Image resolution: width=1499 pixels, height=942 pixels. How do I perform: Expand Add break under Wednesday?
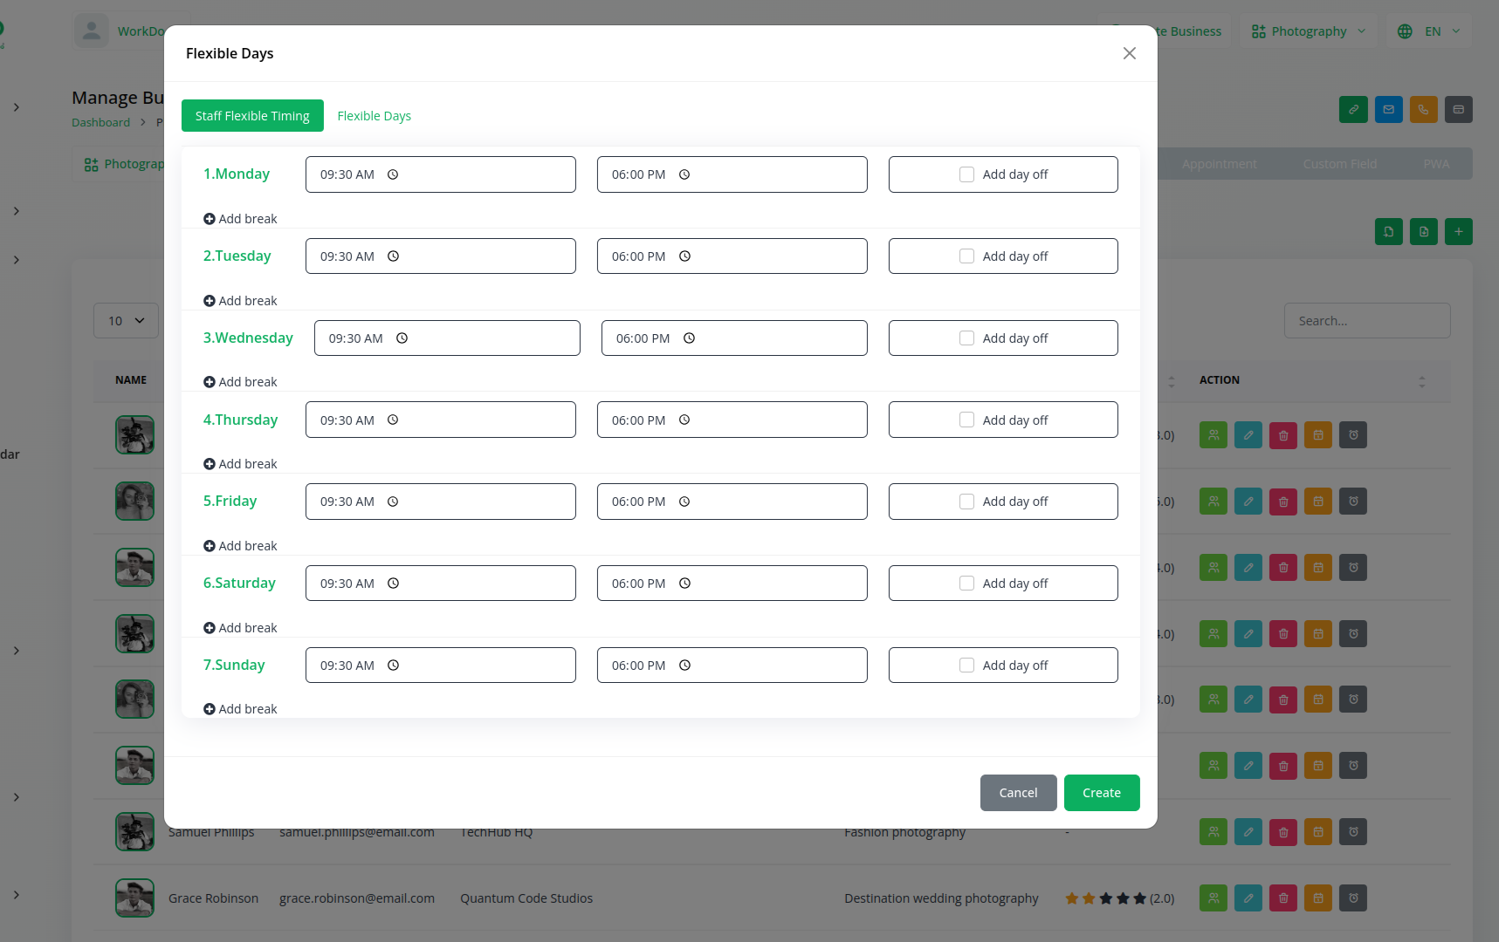tap(240, 382)
